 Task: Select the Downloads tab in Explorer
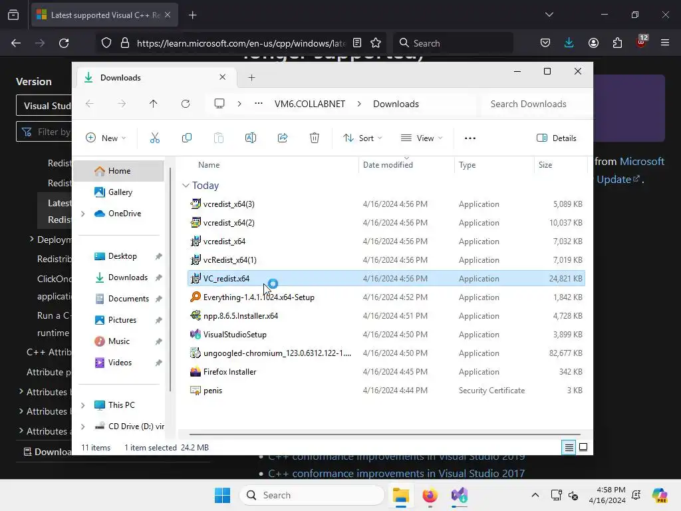[156, 78]
